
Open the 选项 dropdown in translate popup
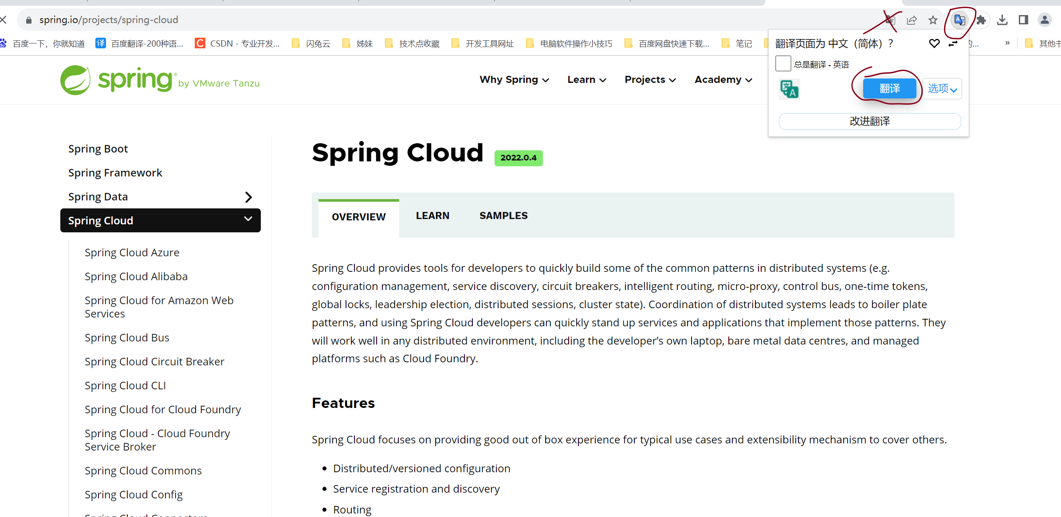tap(942, 89)
